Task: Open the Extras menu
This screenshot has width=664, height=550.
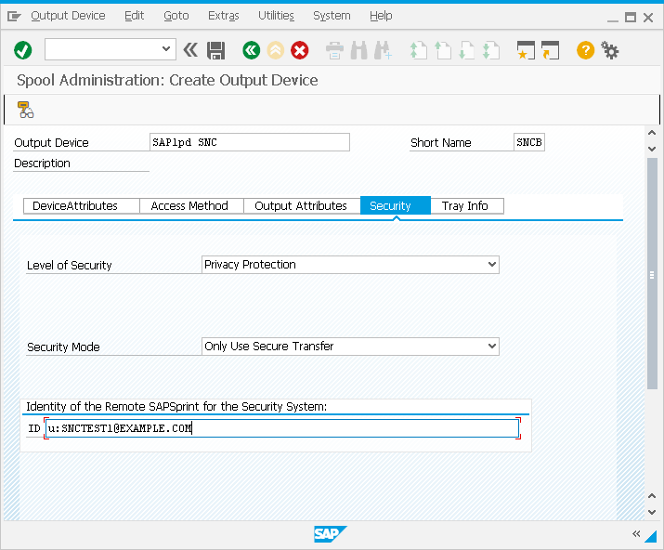Action: [224, 16]
